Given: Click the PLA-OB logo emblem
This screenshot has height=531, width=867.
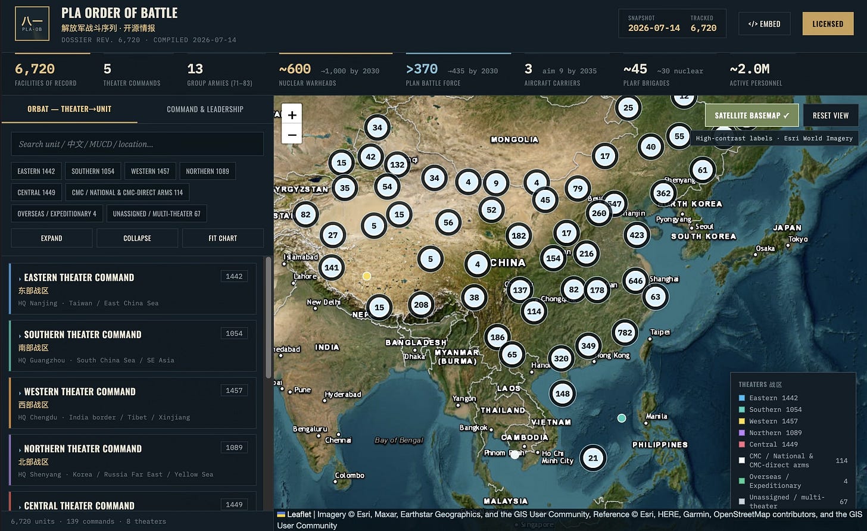Looking at the screenshot, I should 32,24.
